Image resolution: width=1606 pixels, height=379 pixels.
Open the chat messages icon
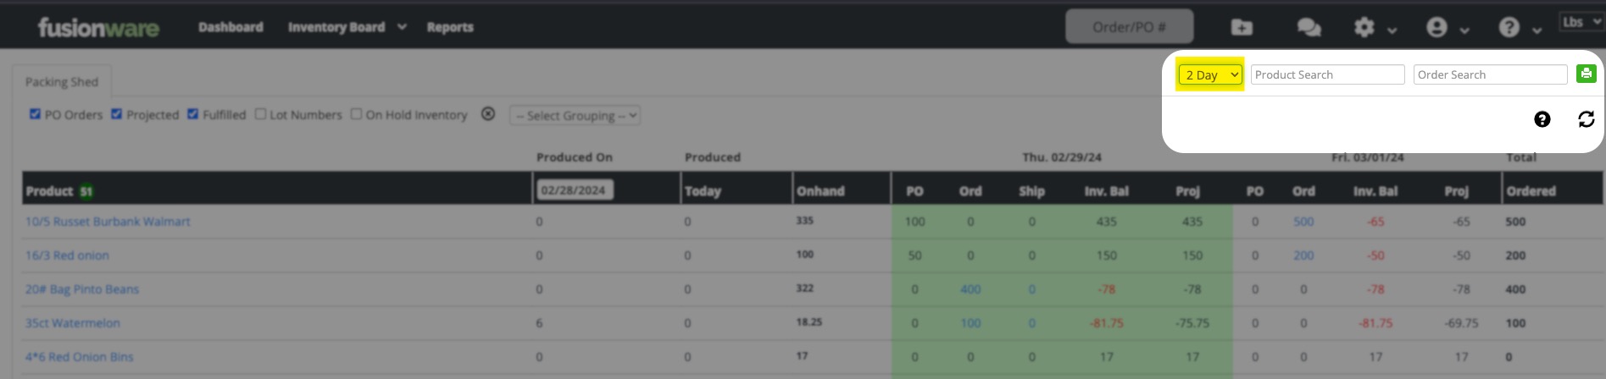(x=1309, y=28)
